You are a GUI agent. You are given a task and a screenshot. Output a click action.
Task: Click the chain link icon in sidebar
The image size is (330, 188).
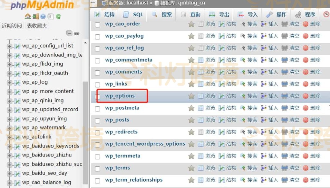[76, 33]
